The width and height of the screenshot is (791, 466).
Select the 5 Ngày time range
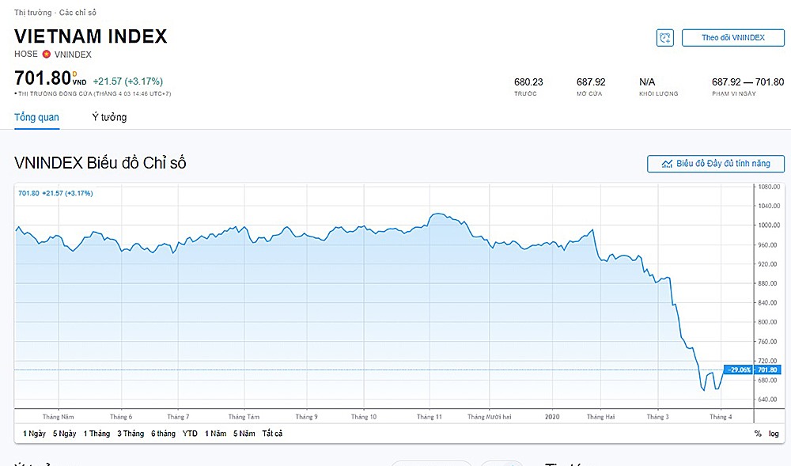[65, 434]
